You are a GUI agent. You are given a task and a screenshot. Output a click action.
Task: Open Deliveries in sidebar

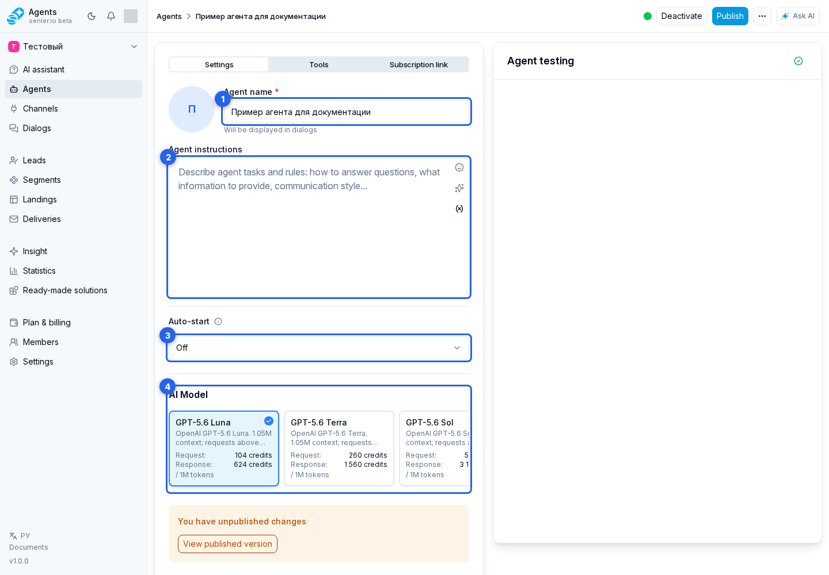click(73, 219)
